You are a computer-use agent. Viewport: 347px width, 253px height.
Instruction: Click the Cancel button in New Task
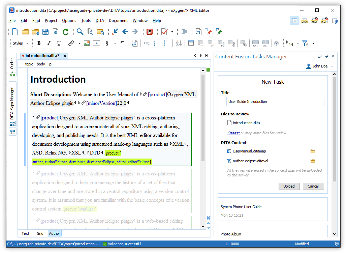click(313, 186)
